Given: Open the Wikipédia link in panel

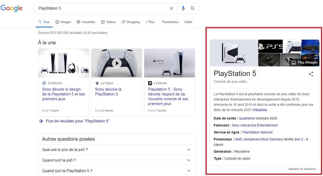Looking at the screenshot, I should (x=260, y=110).
